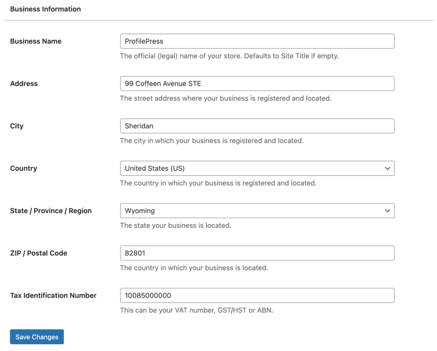Click the ZIP / Postal Code label
Viewport: 437px width, 351px height.
[38, 253]
